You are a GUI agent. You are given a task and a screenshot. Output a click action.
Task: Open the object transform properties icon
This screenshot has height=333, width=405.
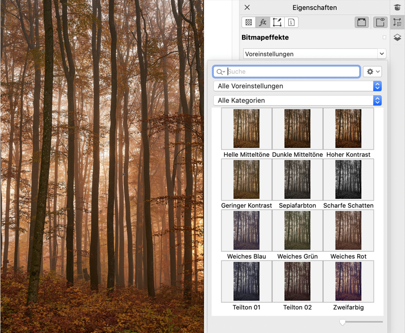[x=277, y=23]
